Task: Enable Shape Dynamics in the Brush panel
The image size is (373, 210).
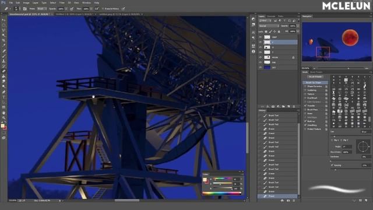Action: coord(305,86)
